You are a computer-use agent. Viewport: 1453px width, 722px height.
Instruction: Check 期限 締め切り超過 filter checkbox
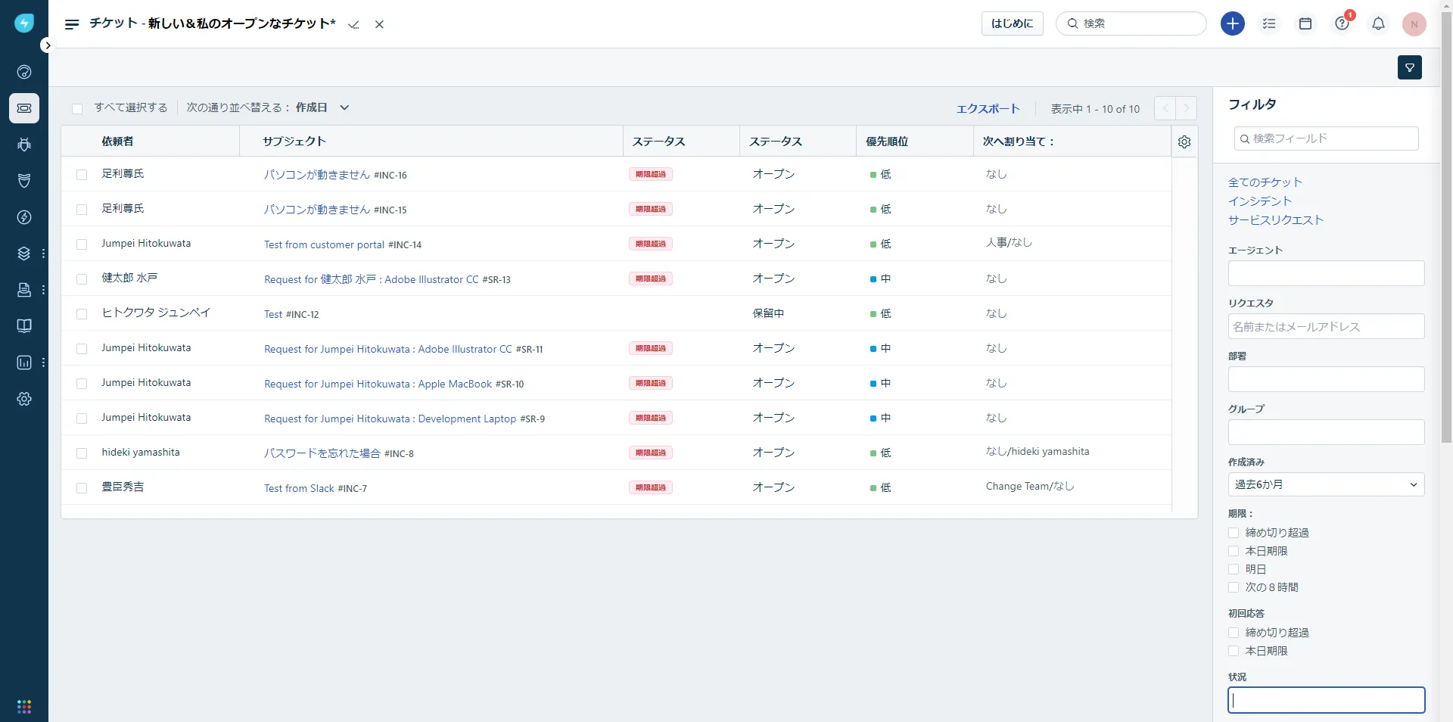[1234, 533]
